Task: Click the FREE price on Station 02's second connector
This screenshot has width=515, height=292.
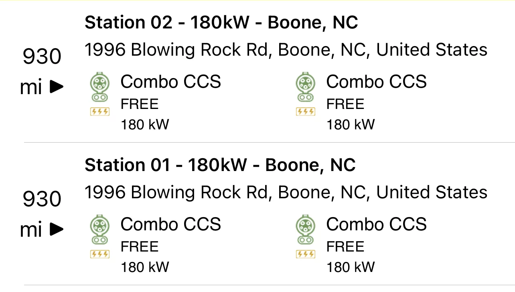Action: point(345,104)
